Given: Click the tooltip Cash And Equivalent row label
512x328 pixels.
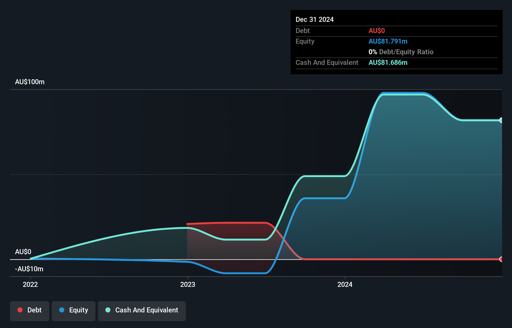Looking at the screenshot, I should coord(327,62).
